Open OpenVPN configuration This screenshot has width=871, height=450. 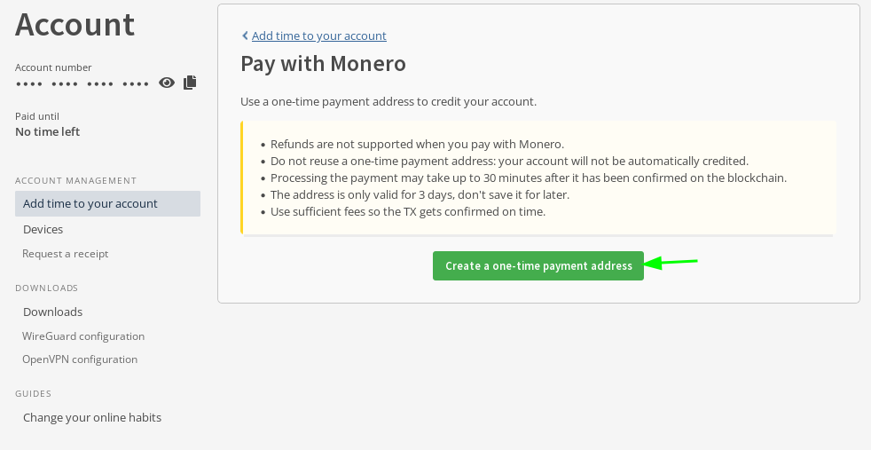(x=79, y=359)
